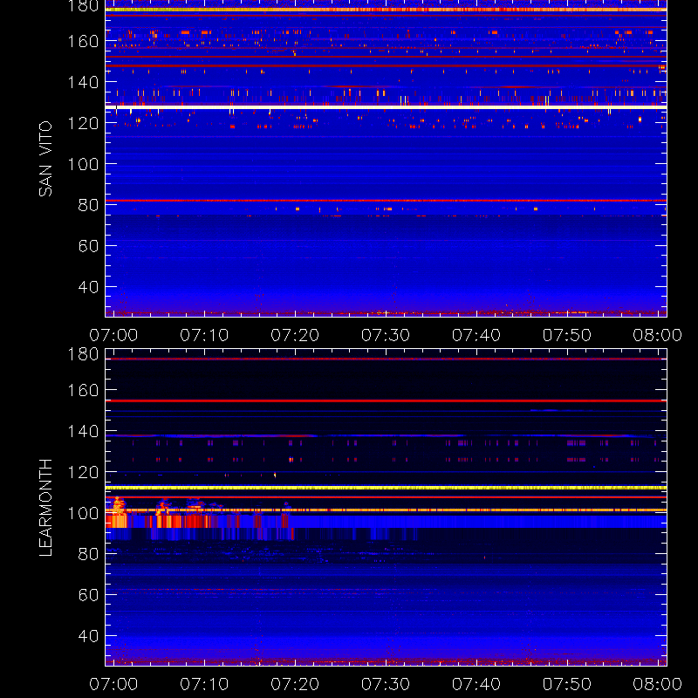The width and height of the screenshot is (698, 698).
Task: Click 07:50 time label under Learmonth plot
Action: tap(567, 684)
